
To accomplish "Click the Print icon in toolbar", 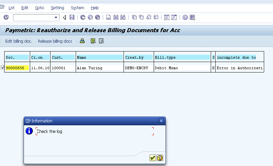I will click(108, 17).
